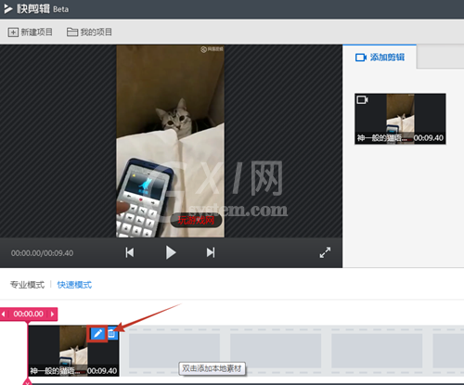Image resolution: width=464 pixels, height=385 pixels.
Task: Select the 神一般的猫语 clip thumbnail in library panel
Action: [x=400, y=119]
